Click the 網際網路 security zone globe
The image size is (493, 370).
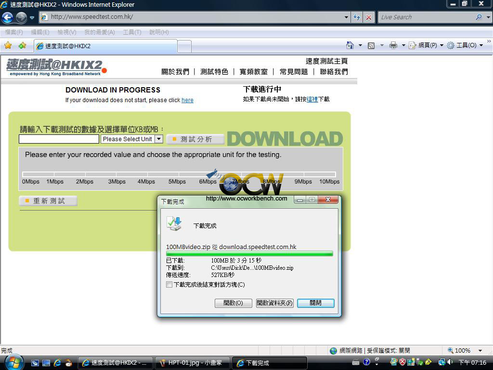point(333,351)
